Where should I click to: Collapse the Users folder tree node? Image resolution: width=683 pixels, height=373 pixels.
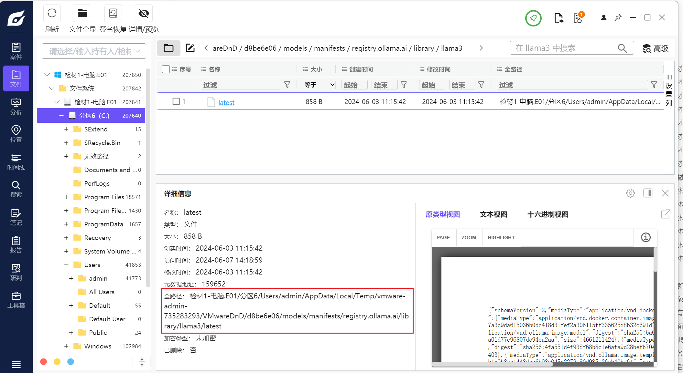point(66,265)
